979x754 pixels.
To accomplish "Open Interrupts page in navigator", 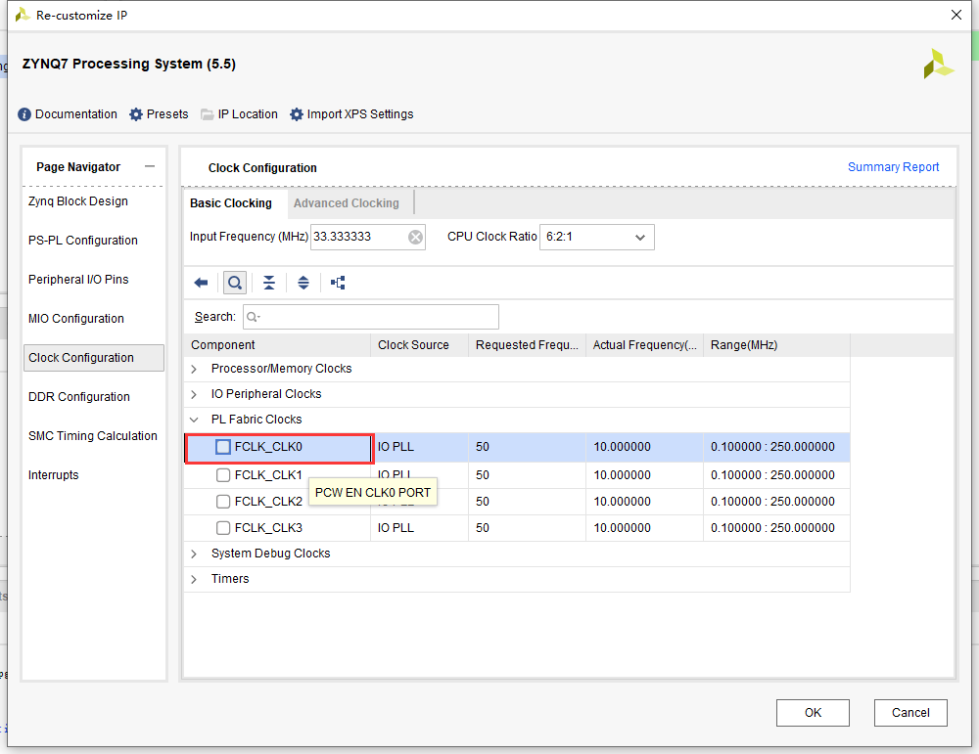I will tap(54, 475).
